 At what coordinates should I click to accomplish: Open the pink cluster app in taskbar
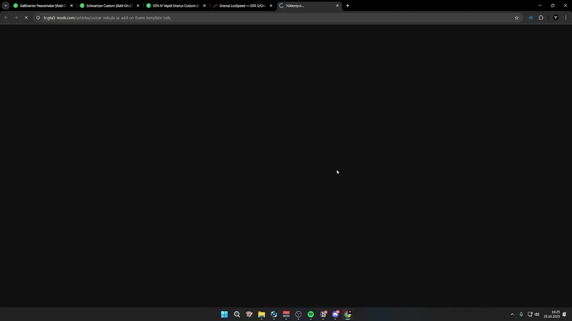coord(249,314)
